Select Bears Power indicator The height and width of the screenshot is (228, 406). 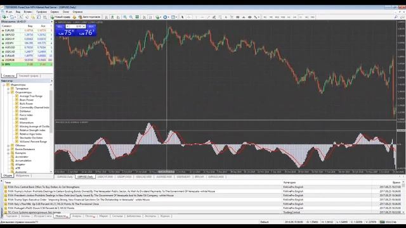(27, 100)
